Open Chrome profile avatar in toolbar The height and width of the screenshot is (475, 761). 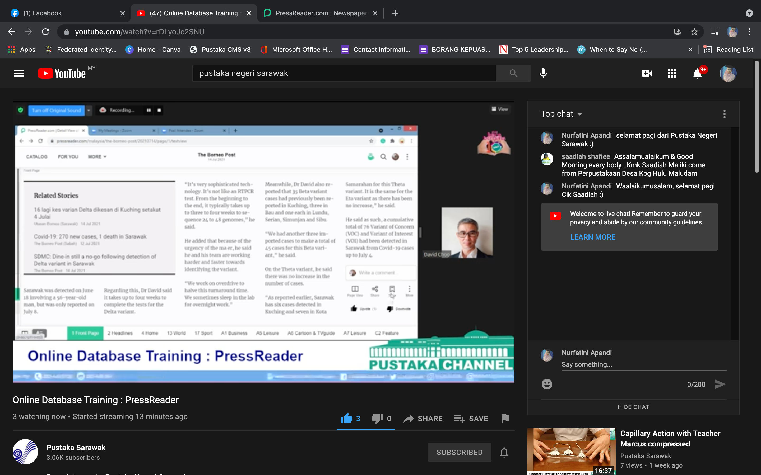point(732,32)
